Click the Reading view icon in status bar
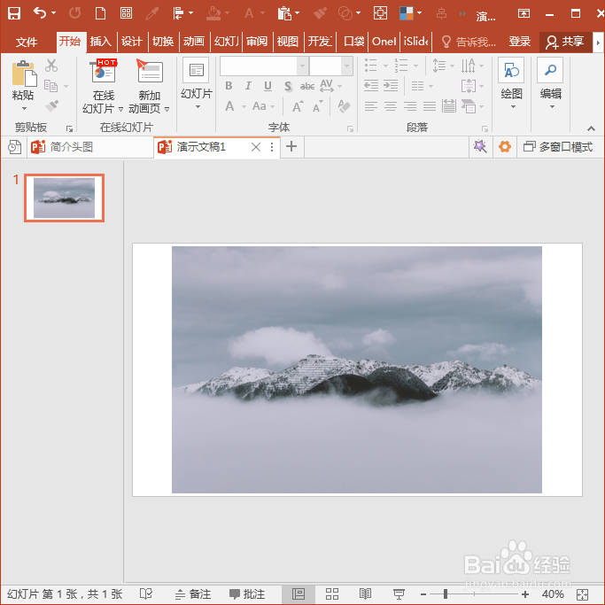 [x=365, y=593]
